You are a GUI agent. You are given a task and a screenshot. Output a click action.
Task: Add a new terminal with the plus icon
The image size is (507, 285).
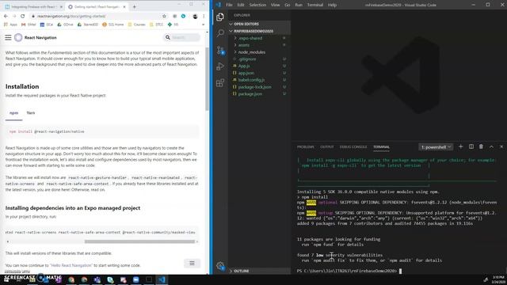461,146
